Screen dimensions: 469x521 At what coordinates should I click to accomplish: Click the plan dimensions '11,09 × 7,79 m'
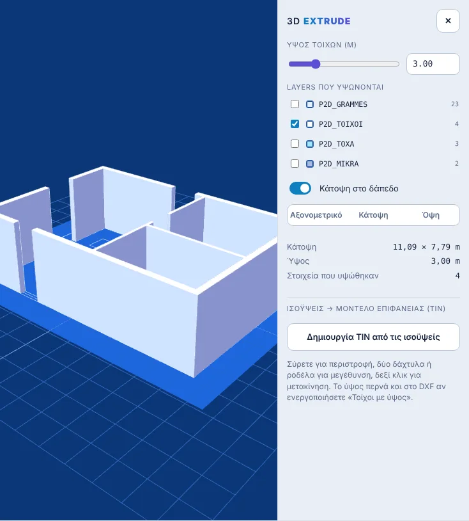[426, 247]
